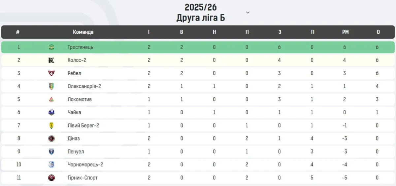Viewport: 396px width, 186px height.
Task: Select the Колос-2 highlighted table row
Action: [x=198, y=60]
